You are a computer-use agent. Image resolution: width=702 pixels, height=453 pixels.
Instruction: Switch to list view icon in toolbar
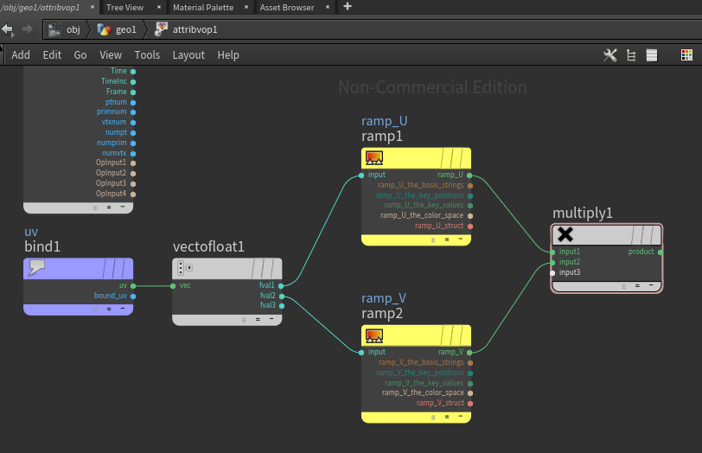coord(652,55)
